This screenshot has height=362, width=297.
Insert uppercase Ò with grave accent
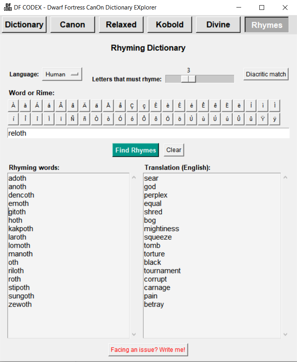96,119
